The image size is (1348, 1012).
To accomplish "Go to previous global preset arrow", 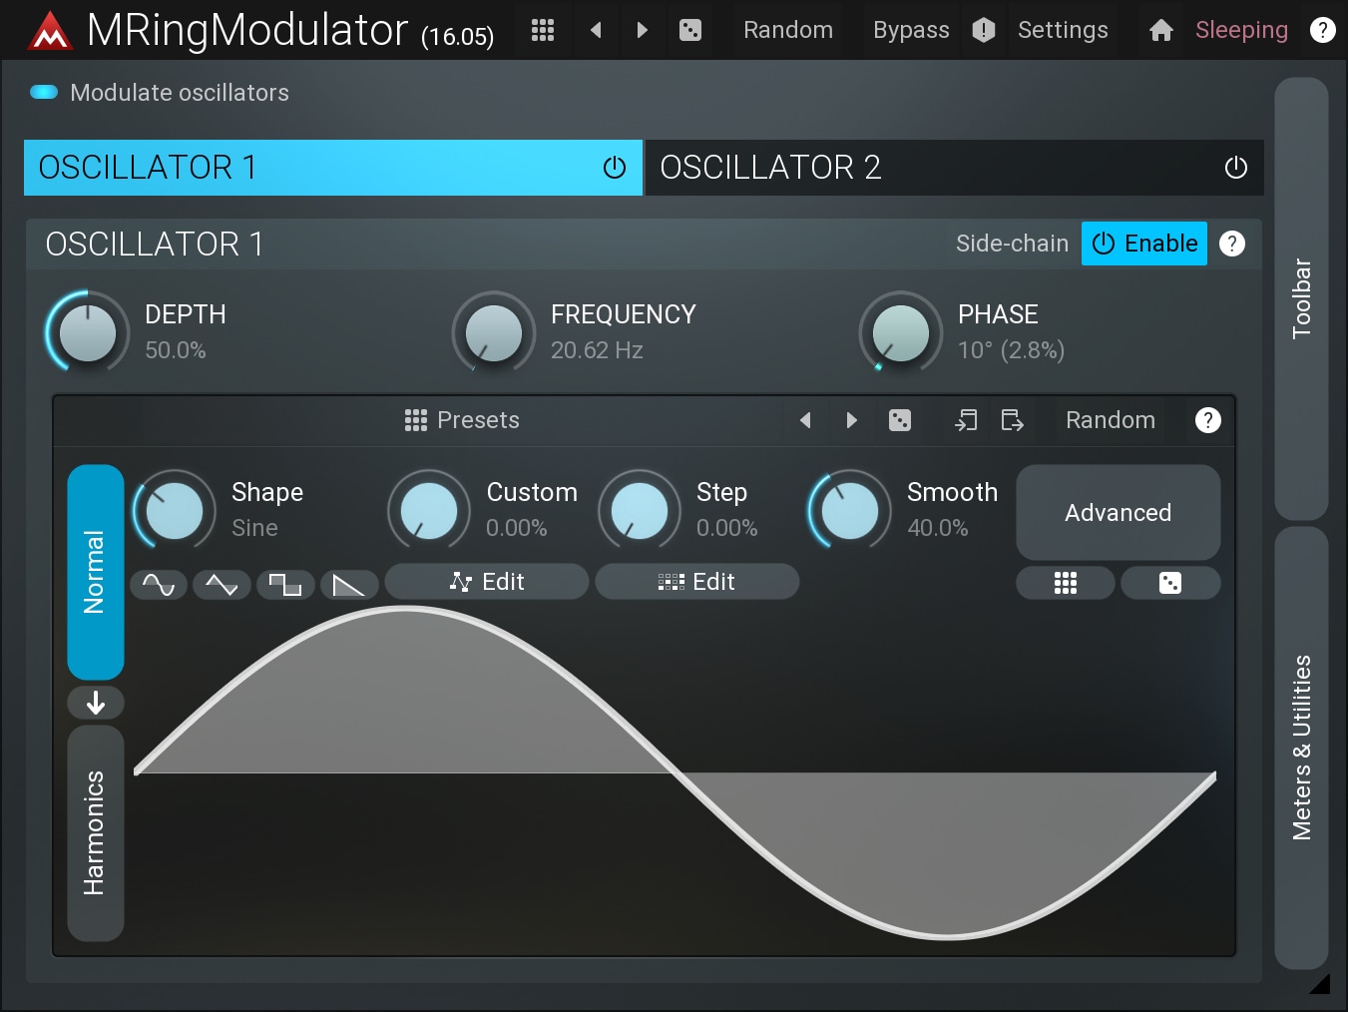I will 596,30.
